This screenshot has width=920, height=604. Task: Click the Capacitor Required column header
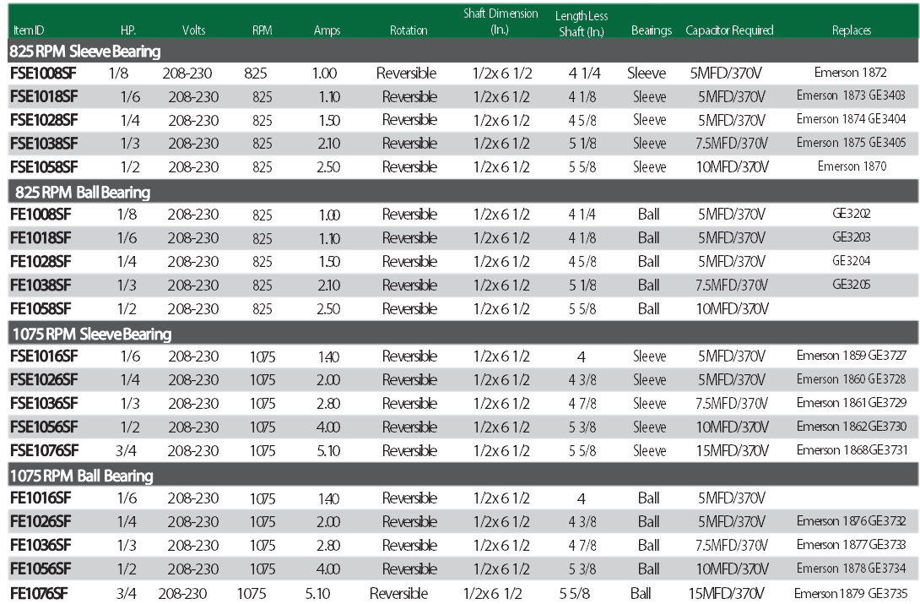[729, 30]
